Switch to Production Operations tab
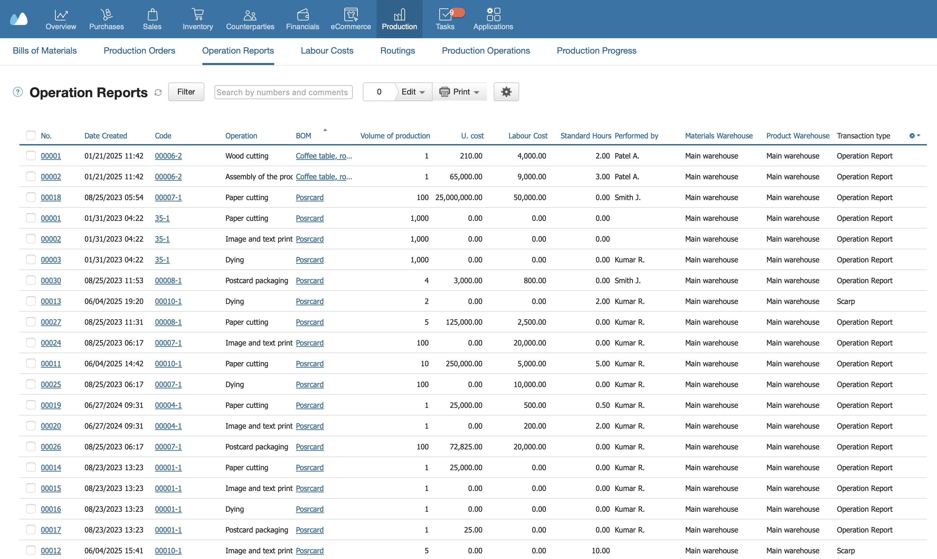The width and height of the screenshot is (937, 559). (x=486, y=51)
